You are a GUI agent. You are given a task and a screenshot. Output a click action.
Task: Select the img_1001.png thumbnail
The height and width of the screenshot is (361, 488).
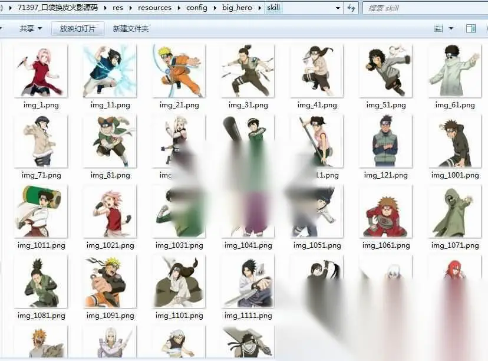tap(455, 141)
